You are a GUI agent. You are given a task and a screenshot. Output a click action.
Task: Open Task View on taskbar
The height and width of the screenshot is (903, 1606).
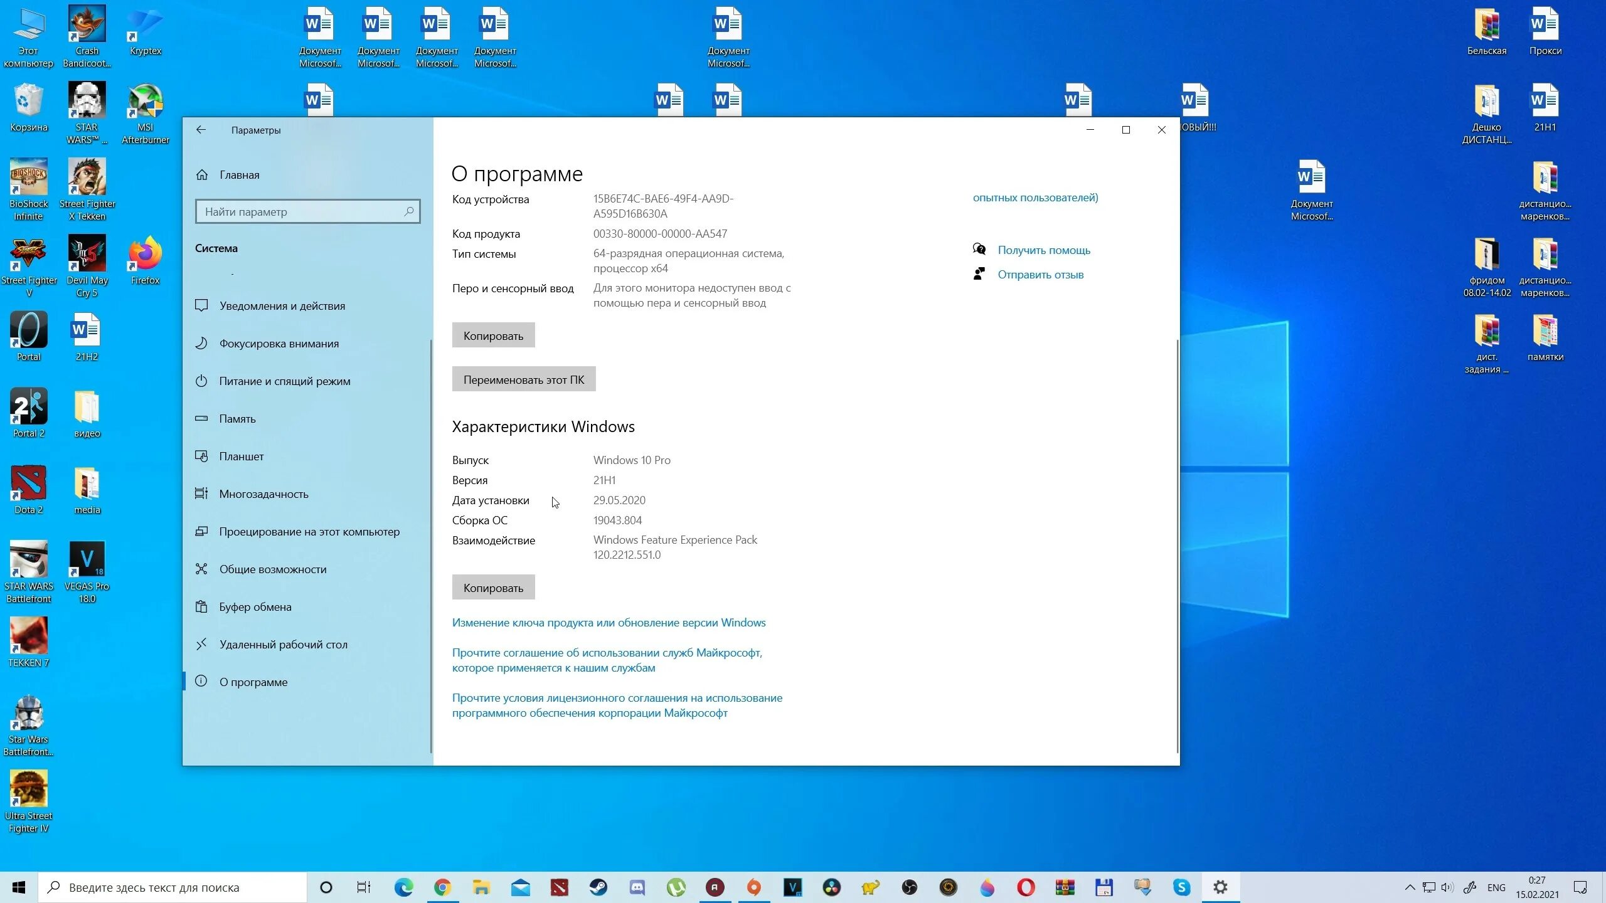pos(364,887)
